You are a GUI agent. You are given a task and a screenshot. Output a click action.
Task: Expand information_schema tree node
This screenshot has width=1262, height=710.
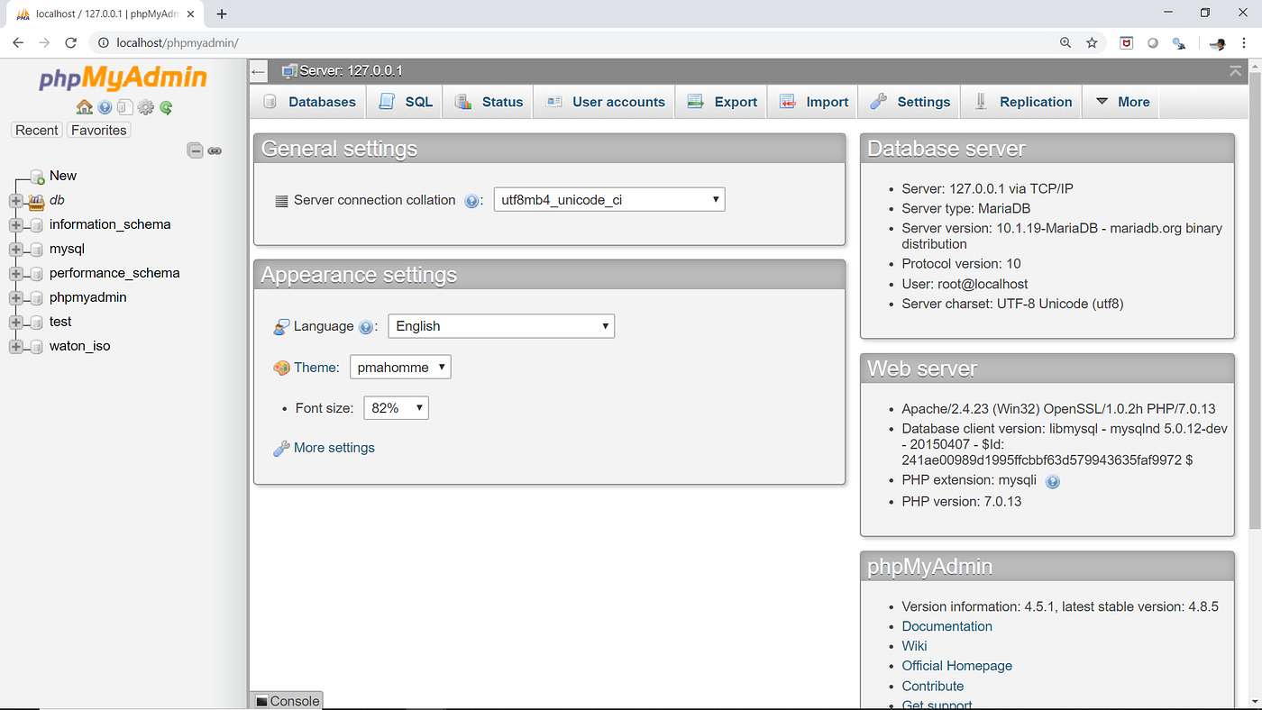coord(15,225)
